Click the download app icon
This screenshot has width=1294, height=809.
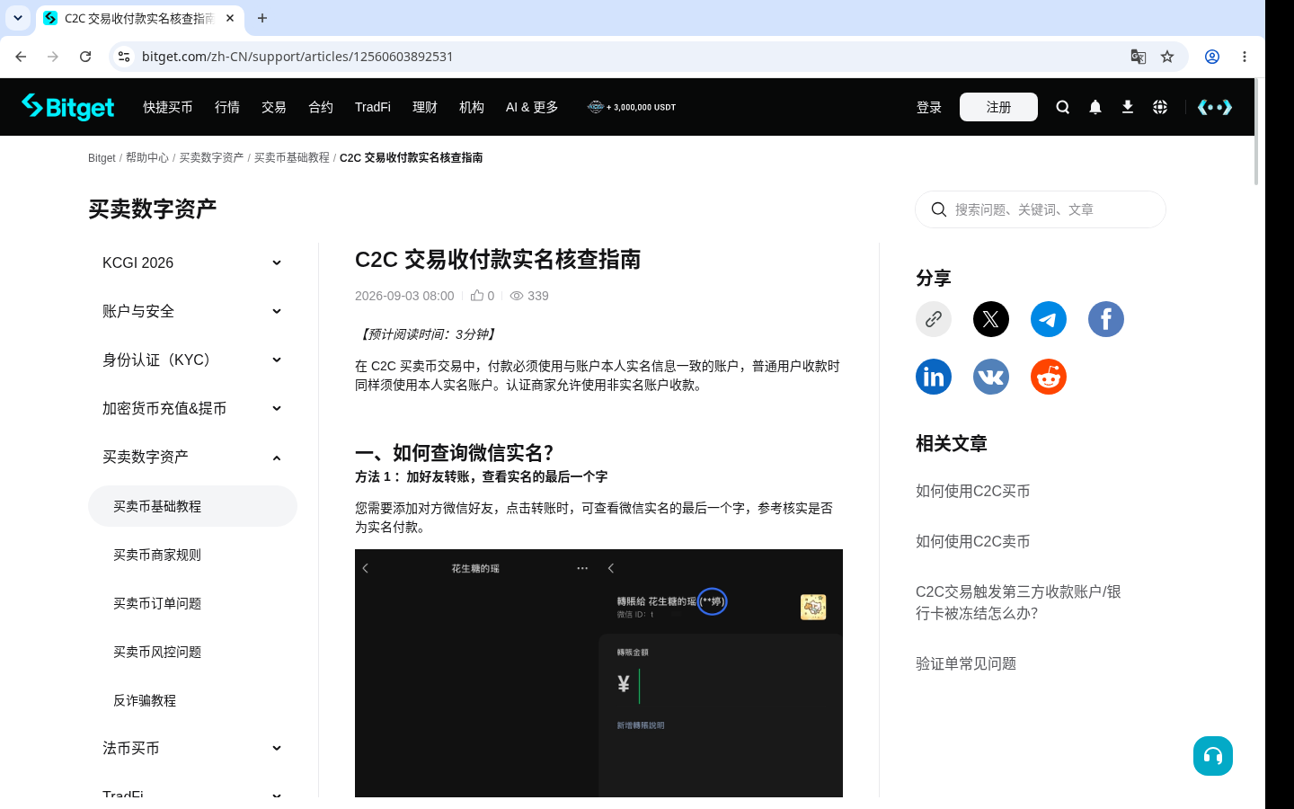[x=1128, y=107]
